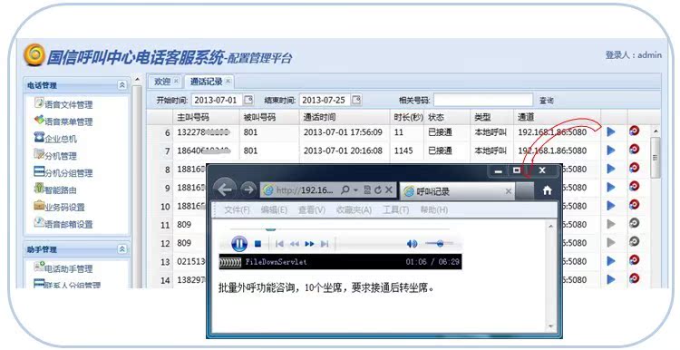Viewport: 680px width, 350px height.
Task: Click the greyed download icon in row 12
Action: tap(634, 241)
